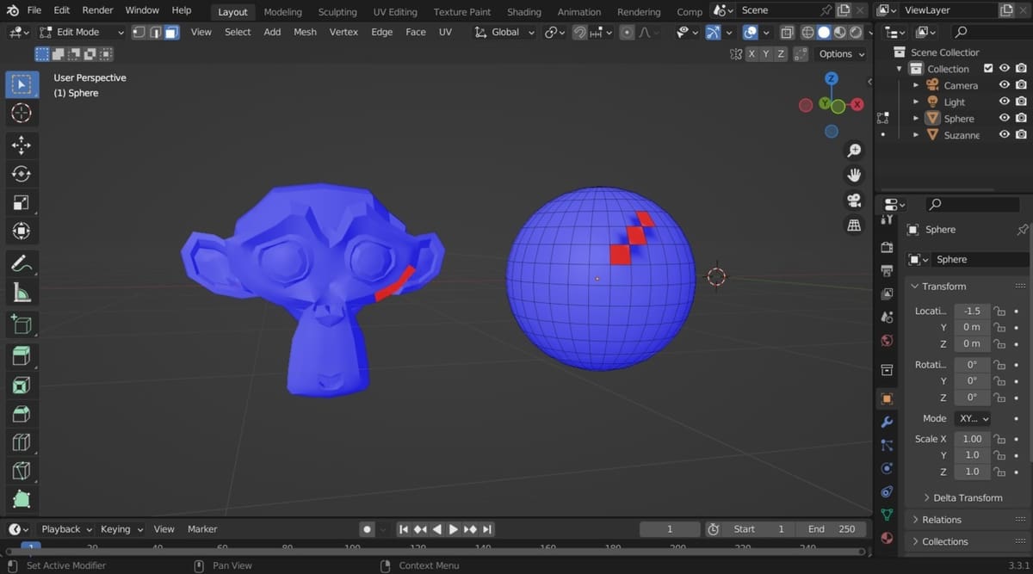1033x574 pixels.
Task: Switch perspective/orthographic with grid icon
Action: coord(854,225)
